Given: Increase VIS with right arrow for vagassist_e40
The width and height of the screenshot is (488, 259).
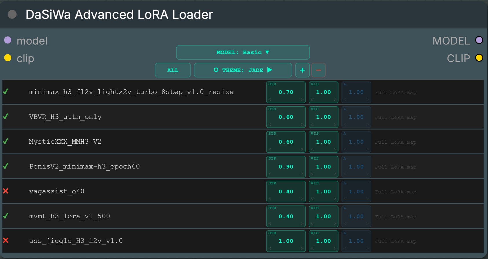Looking at the screenshot, I should point(335,199).
